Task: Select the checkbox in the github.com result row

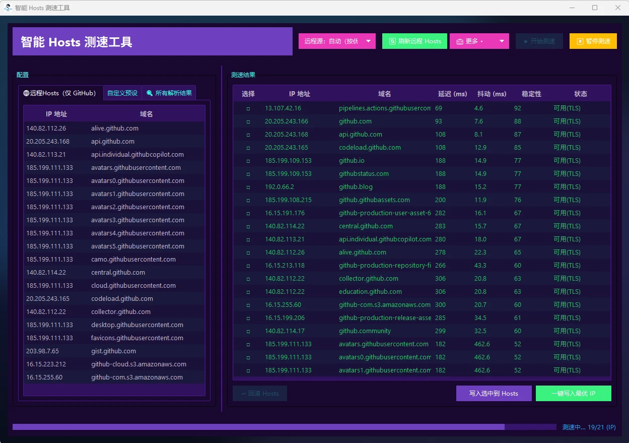Action: coord(248,121)
